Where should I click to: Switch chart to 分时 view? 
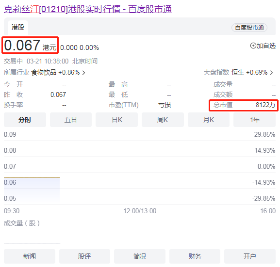(25, 120)
